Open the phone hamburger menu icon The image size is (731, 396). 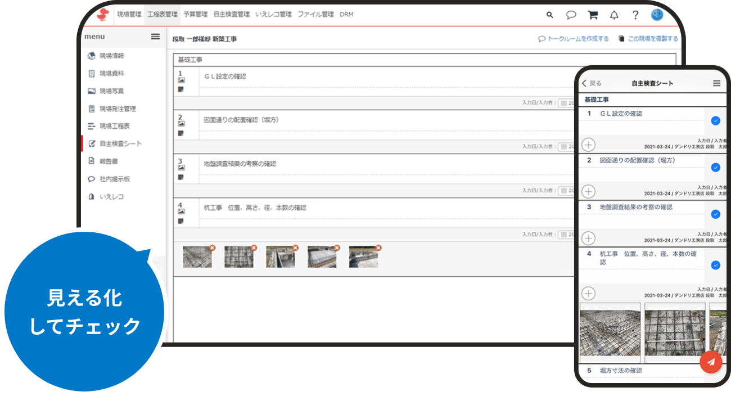click(x=716, y=83)
